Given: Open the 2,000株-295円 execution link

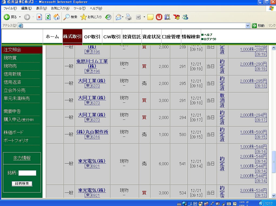Looking at the screenshot, I should 253,81.
